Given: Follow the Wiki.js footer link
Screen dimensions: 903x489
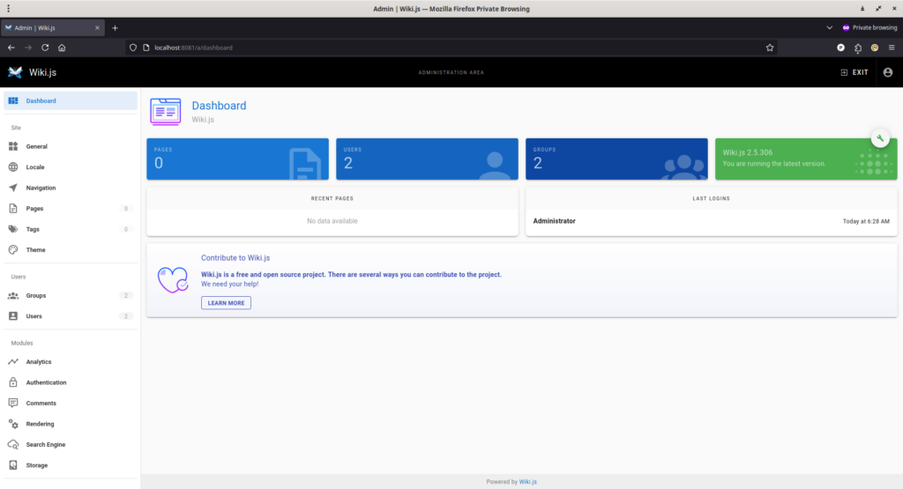Looking at the screenshot, I should coord(527,482).
